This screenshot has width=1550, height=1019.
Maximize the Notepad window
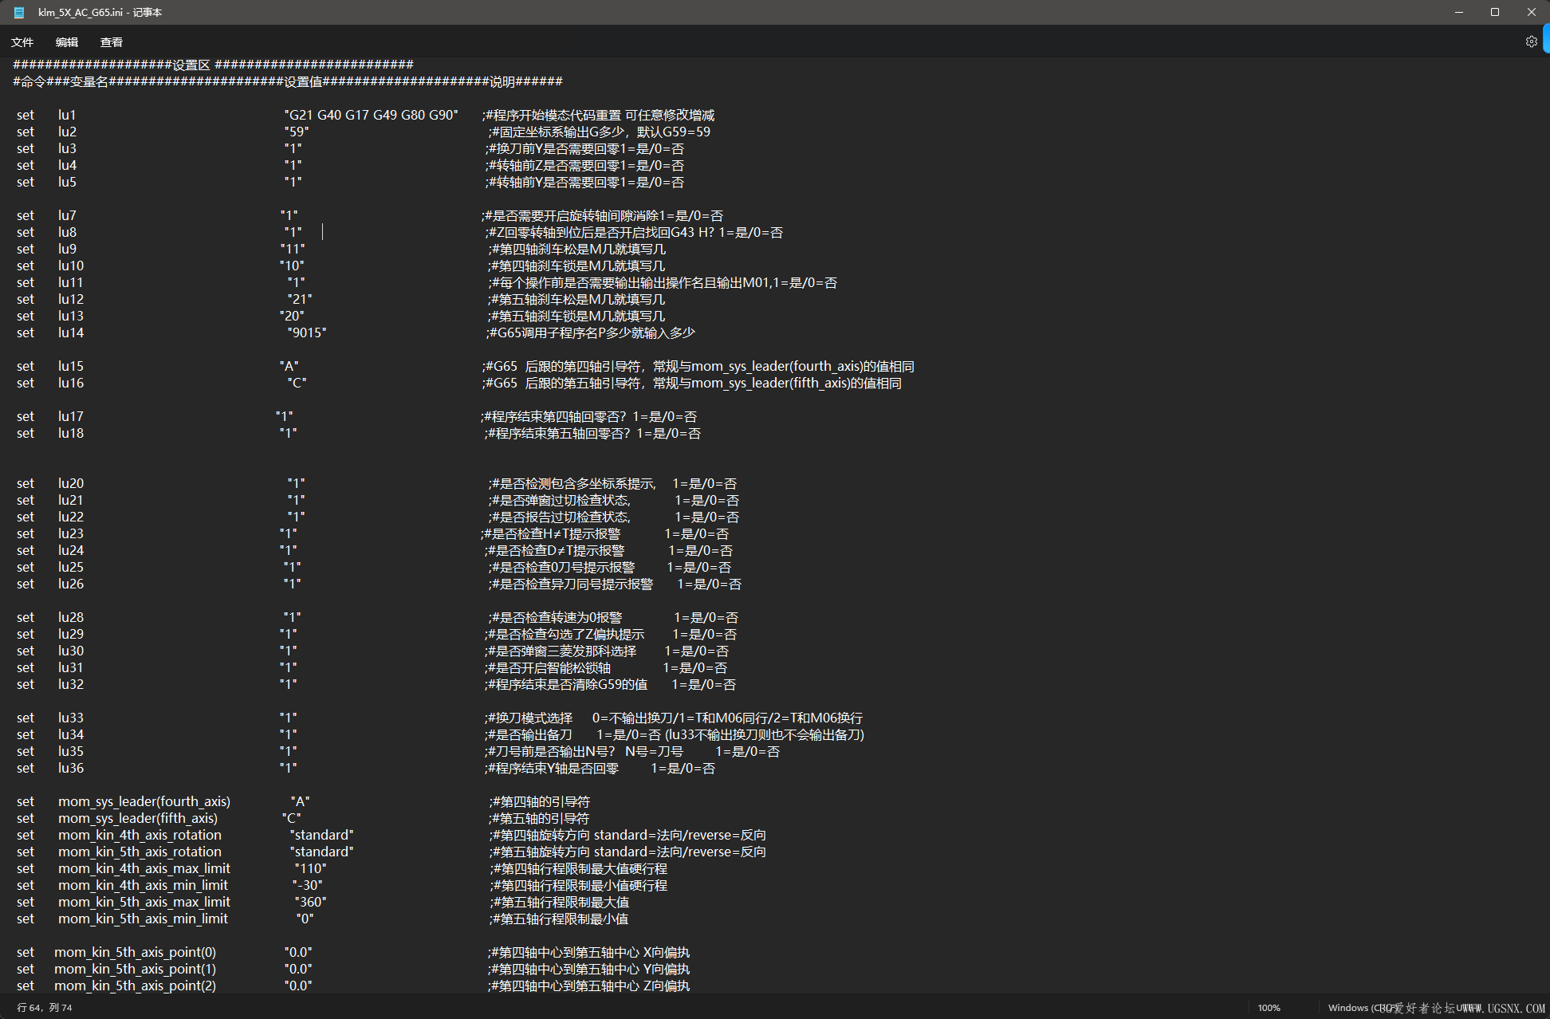click(x=1495, y=12)
